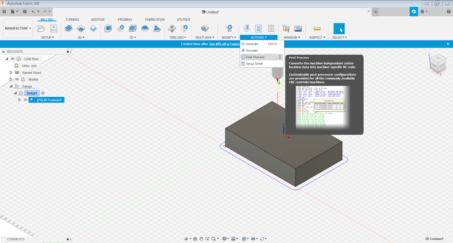The image size is (453, 243).
Task: Activate the Select tool icon
Action: 339,29
